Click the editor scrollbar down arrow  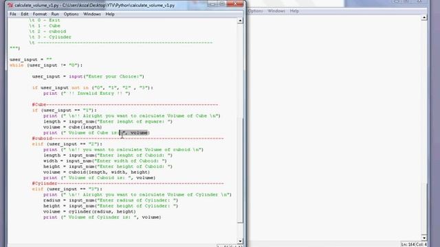pos(240,241)
